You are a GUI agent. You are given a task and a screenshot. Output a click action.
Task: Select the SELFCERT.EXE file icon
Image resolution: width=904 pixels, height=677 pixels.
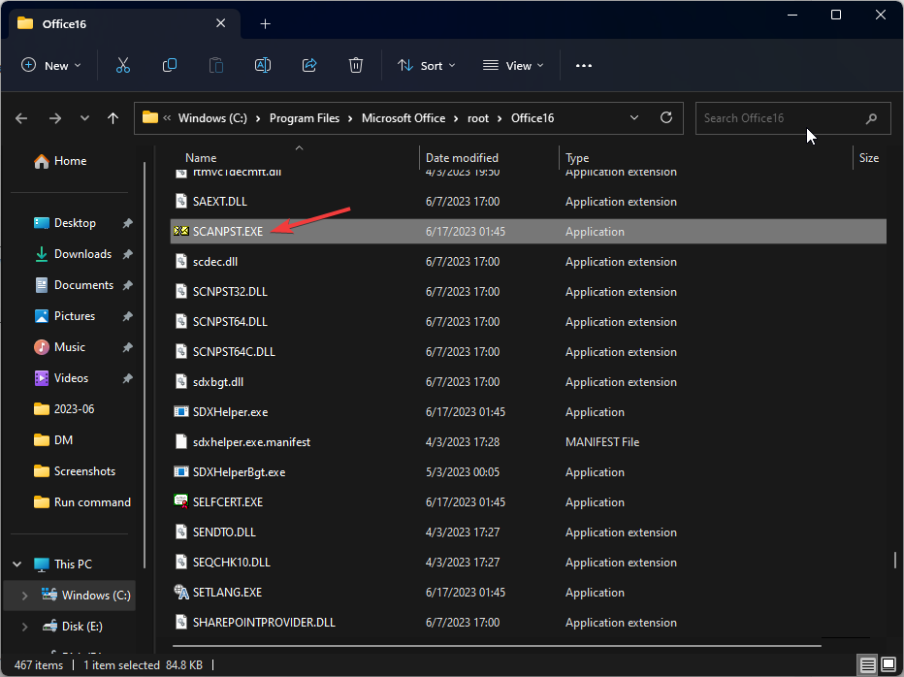[x=181, y=501]
